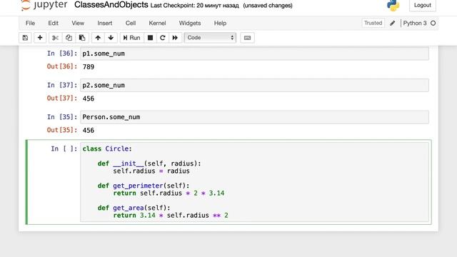This screenshot has height=257, width=457.
Task: Move selected cell up arrow
Action: (98, 38)
